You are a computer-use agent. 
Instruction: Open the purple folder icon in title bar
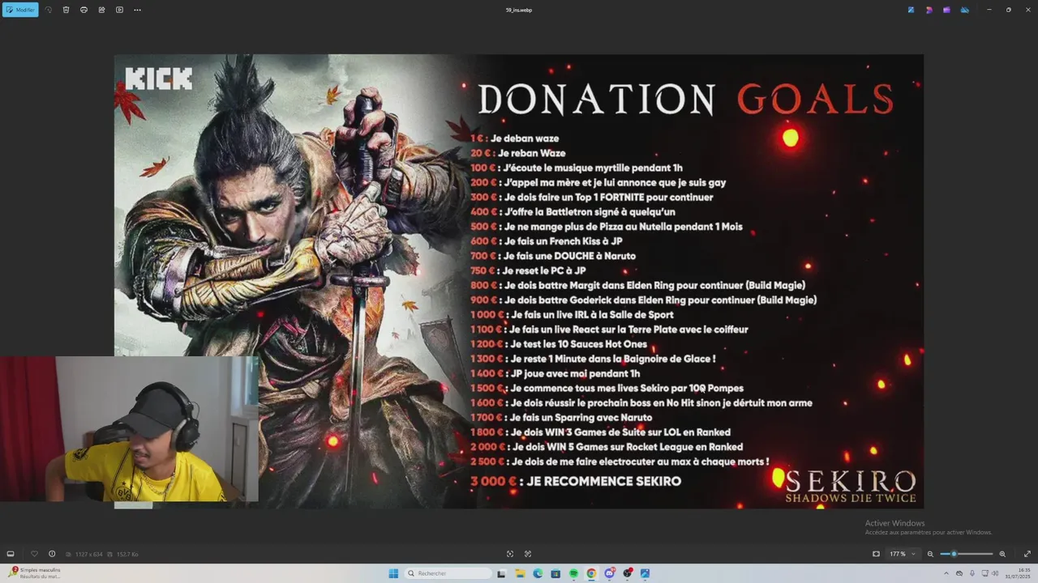coord(946,10)
